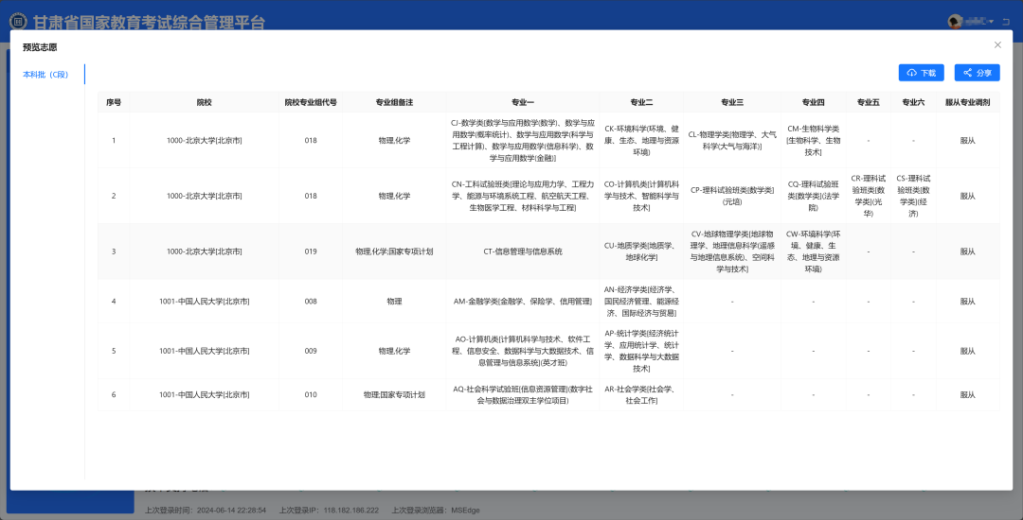Expand the user name dropdown arrow
Screen dimensions: 1023x520
point(991,22)
